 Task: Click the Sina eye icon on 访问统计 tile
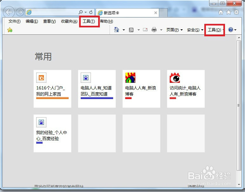point(175,78)
